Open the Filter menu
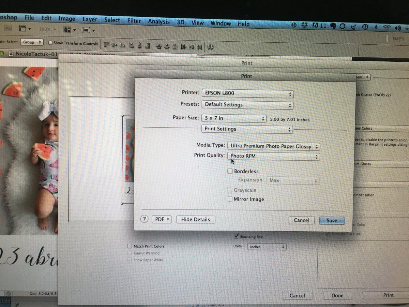This screenshot has height=307, width=409. [134, 21]
